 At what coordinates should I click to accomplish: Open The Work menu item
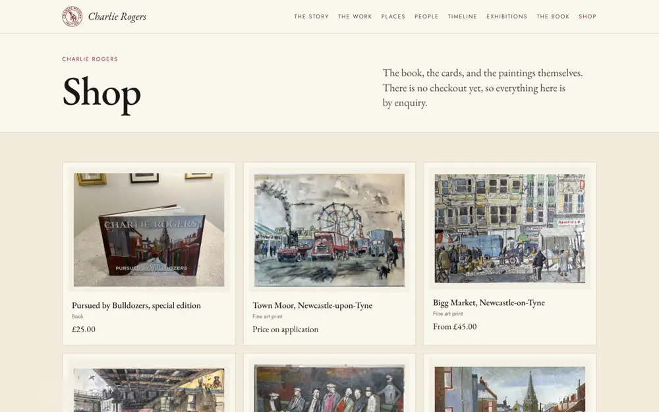point(355,16)
